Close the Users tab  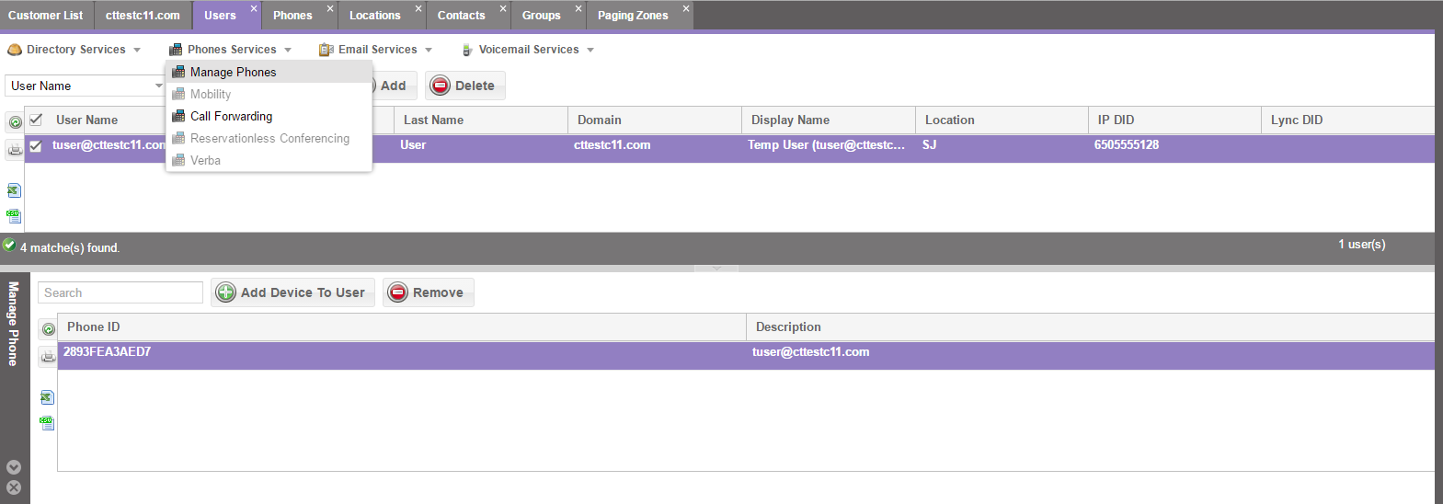click(254, 8)
